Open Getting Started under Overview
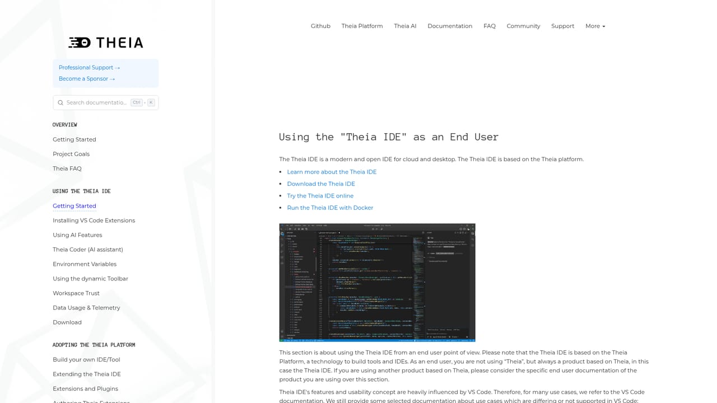717x403 pixels. point(75,139)
